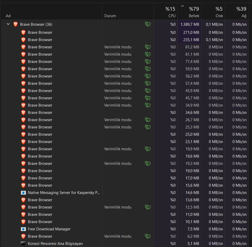Click the Brave icon in the 58,2 MB row

pos(23,76)
